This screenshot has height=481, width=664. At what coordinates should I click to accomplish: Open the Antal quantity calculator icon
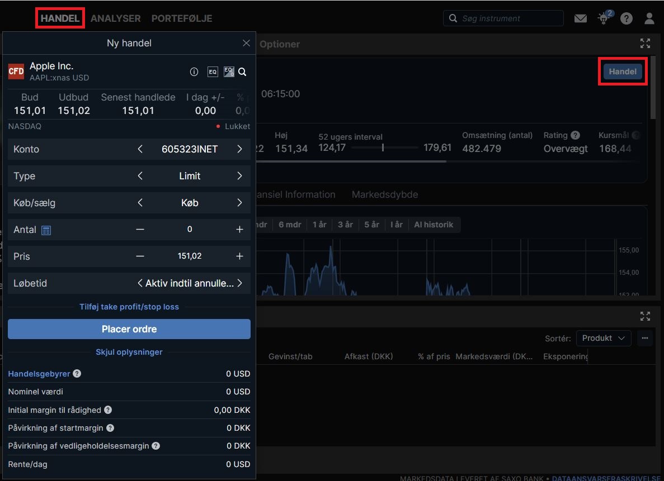[x=46, y=230]
